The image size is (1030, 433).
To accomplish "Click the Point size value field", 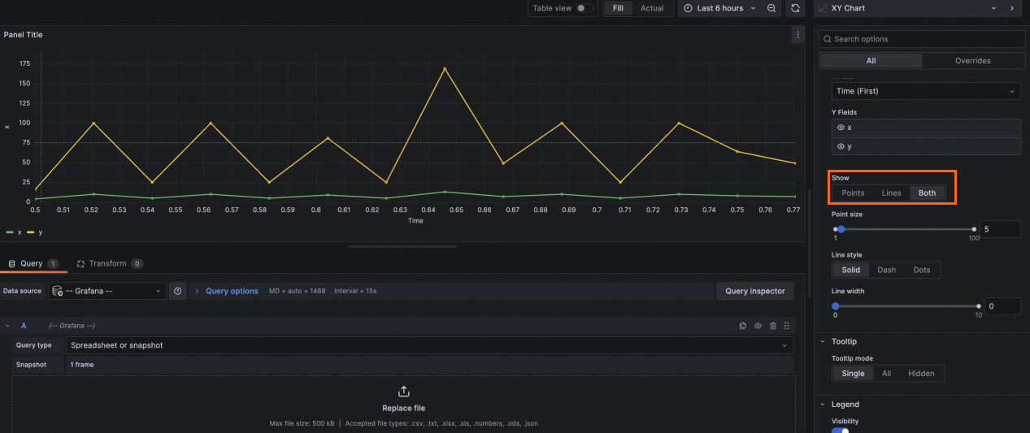I will click(1000, 229).
